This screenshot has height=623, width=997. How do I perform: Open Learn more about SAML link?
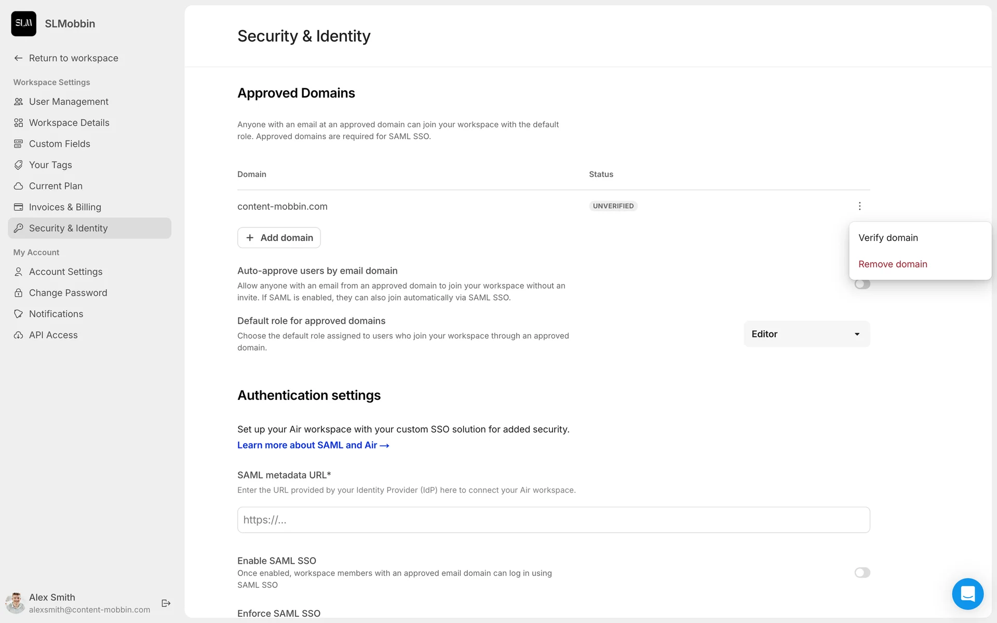pyautogui.click(x=313, y=445)
